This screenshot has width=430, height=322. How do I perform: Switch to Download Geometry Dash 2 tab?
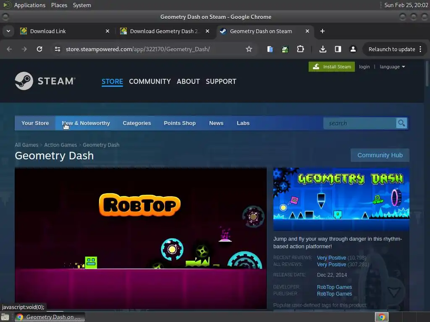coord(164,31)
